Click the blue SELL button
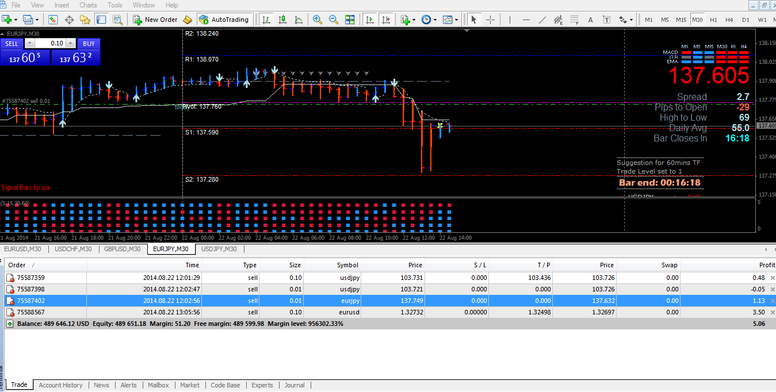Screen dimensions: 776x392 click(x=12, y=44)
